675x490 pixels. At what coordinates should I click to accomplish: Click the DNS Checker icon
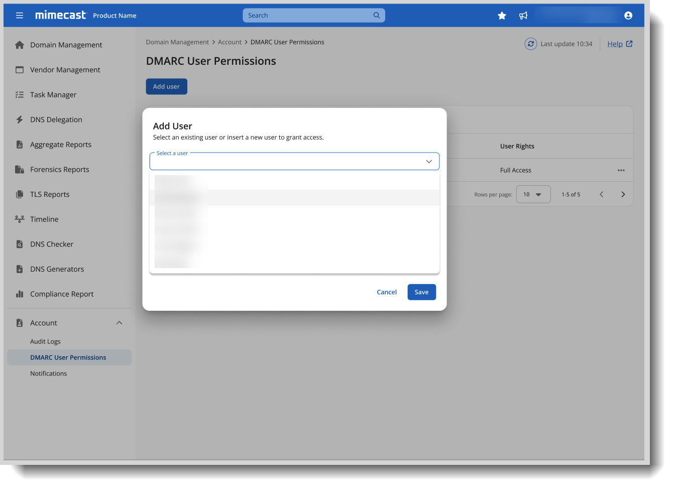(x=20, y=244)
